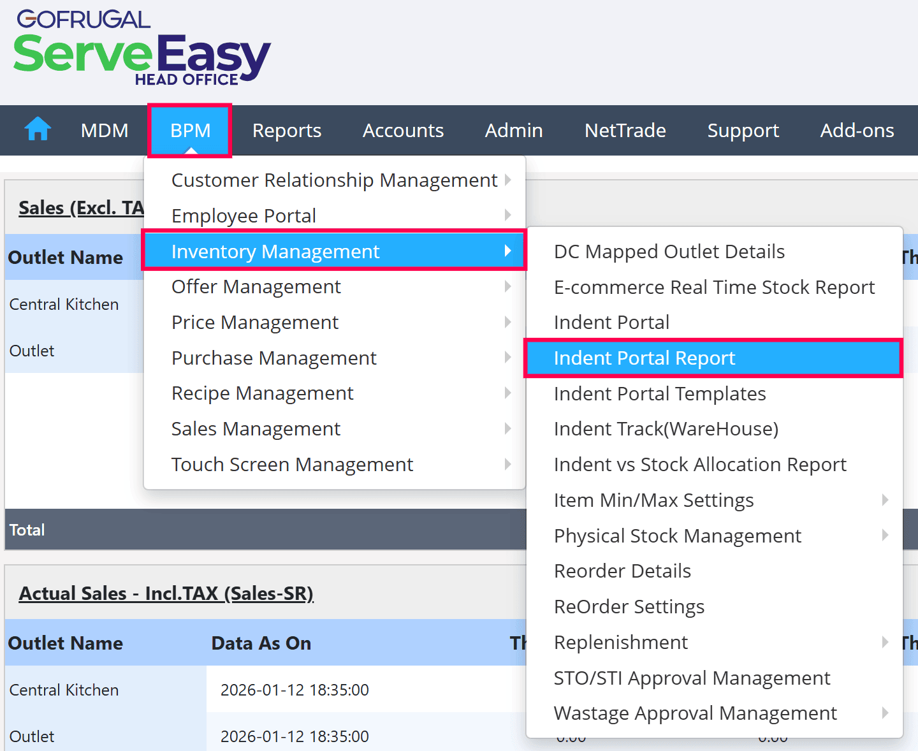Expand Sales Management submenu
Viewport: 918px width, 751px height.
click(335, 429)
